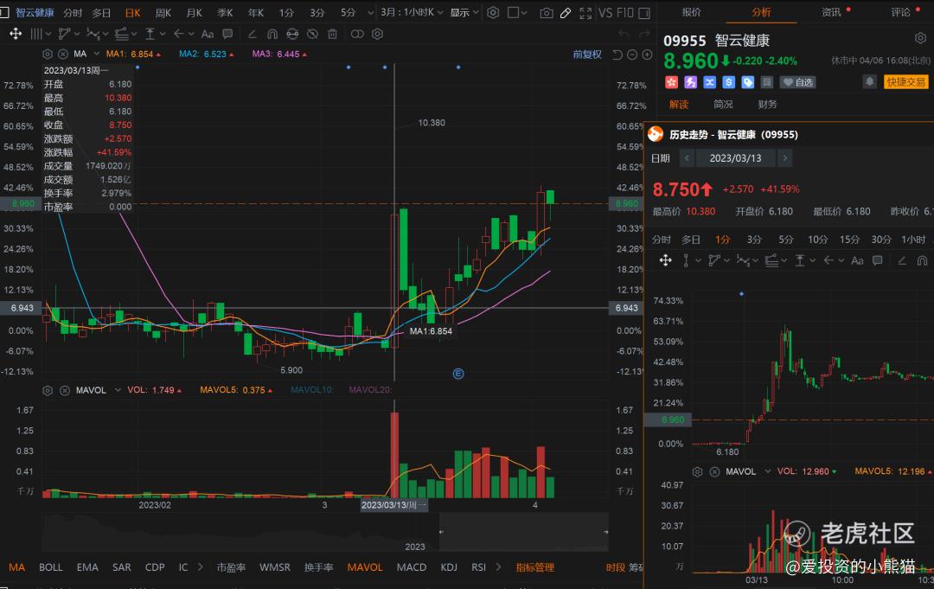The height and width of the screenshot is (589, 934).
Task: Select the move/pan crosshair tool in main toolbar
Action: (16, 34)
